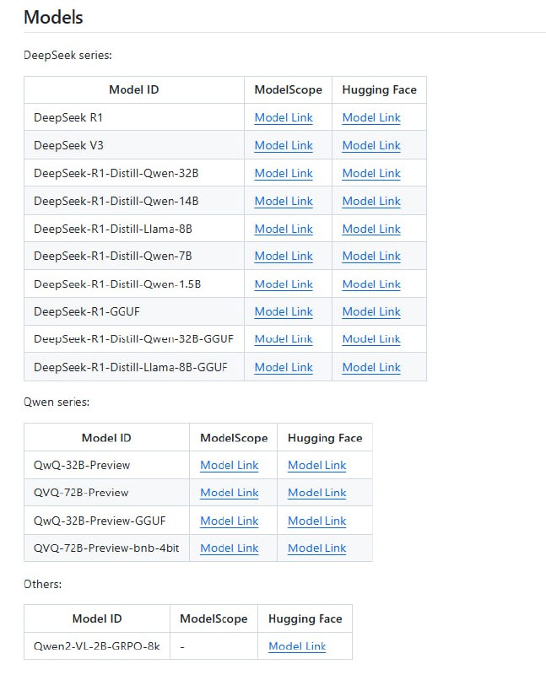Open Hugging Face link for Qwen2-VL-2B-GRPO-8k
Image resolution: width=546 pixels, height=675 pixels.
point(297,646)
